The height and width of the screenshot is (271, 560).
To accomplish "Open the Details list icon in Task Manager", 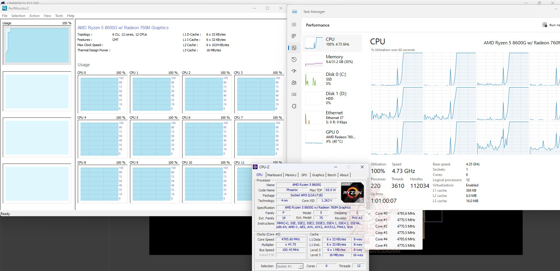I will click(294, 95).
